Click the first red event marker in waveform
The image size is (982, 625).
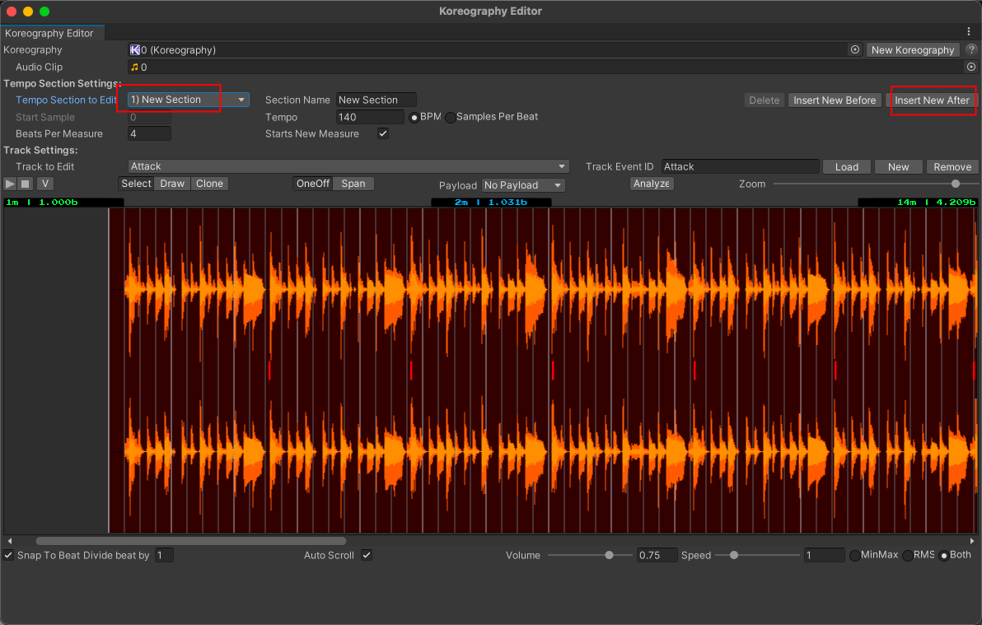(x=269, y=370)
